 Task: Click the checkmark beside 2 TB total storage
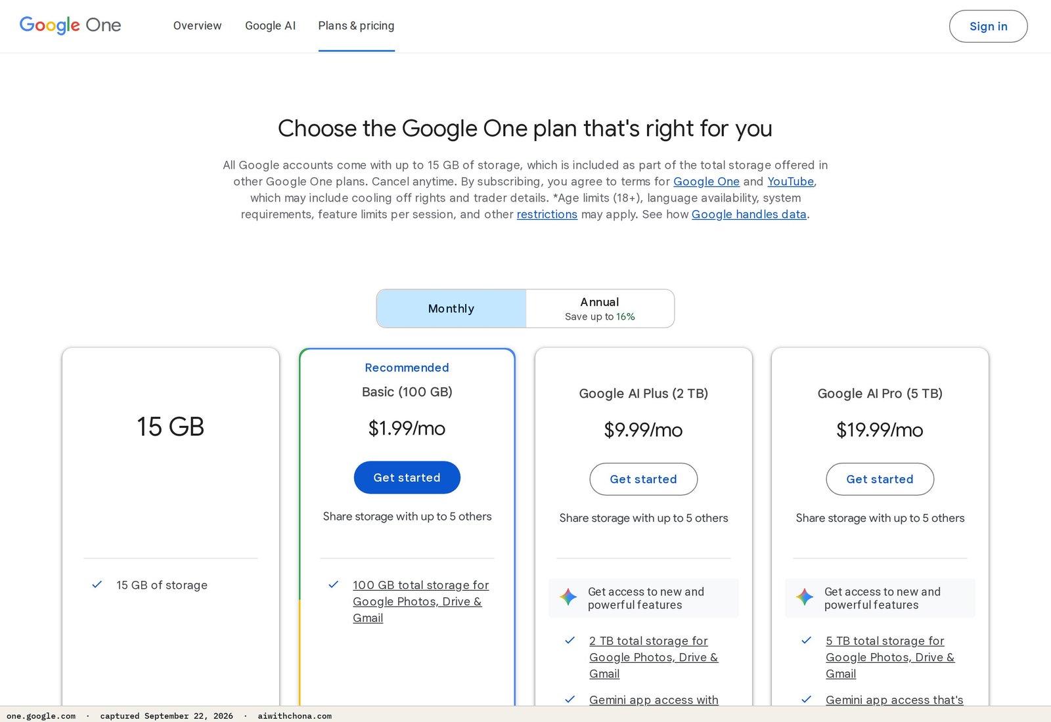(x=570, y=640)
